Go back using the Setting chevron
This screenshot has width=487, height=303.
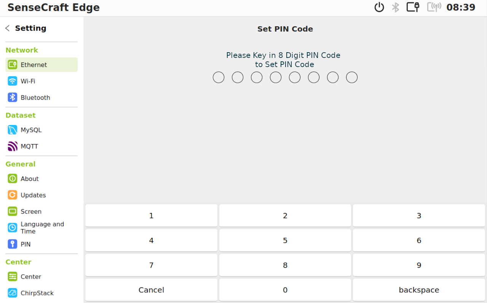[7, 28]
